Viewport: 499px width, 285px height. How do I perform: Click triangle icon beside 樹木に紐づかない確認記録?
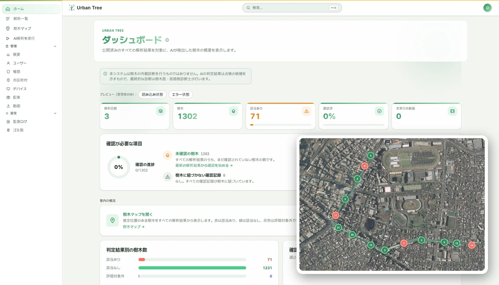click(x=168, y=177)
